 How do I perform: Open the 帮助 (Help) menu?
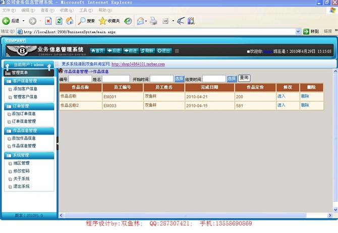105,10
